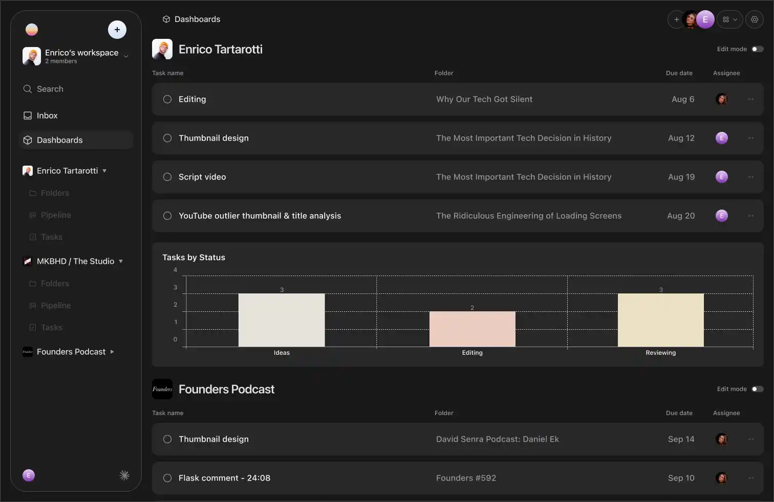Select Dashboards in the sidebar menu
This screenshot has height=502, width=774.
click(59, 140)
